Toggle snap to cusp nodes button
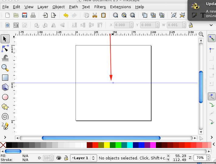216x164 pixels. click(211, 122)
